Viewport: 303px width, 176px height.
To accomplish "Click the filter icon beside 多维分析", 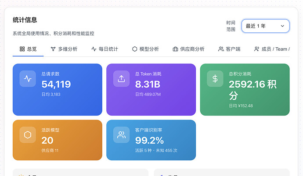I will (53, 49).
